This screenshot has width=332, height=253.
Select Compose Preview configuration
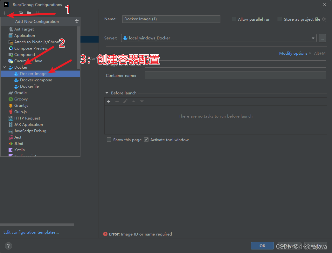coord(40,48)
